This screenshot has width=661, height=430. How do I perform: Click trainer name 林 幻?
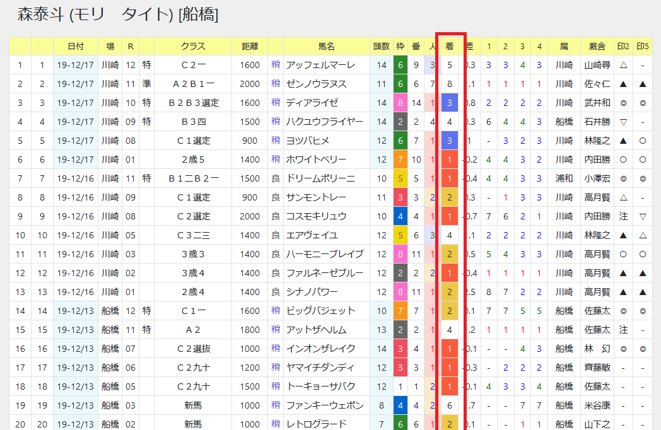pos(597,349)
